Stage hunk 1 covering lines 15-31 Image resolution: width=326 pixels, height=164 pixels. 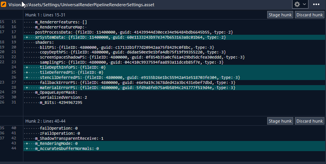pos(280,15)
